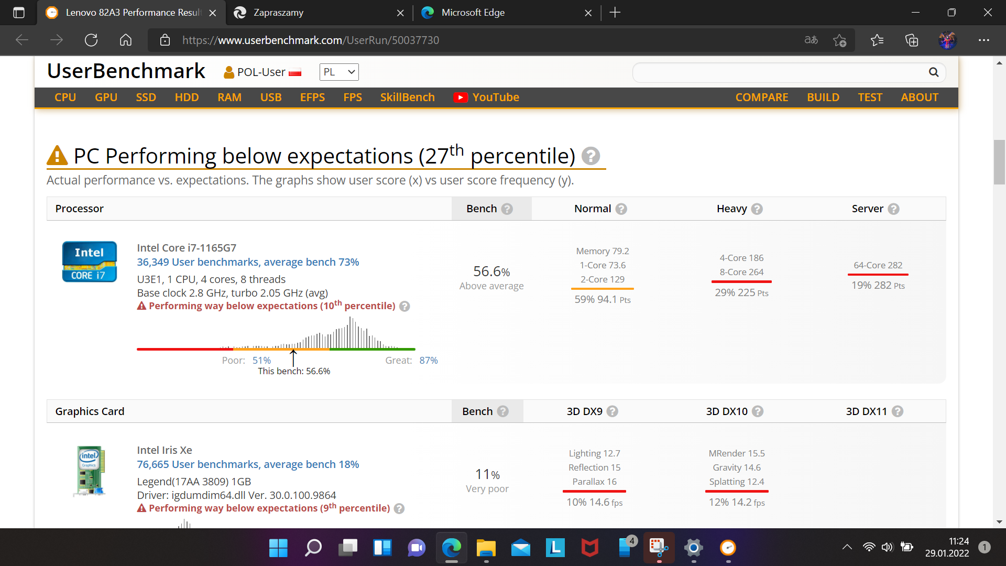This screenshot has height=566, width=1006.
Task: Click the UserBenchmark logo
Action: pos(126,71)
